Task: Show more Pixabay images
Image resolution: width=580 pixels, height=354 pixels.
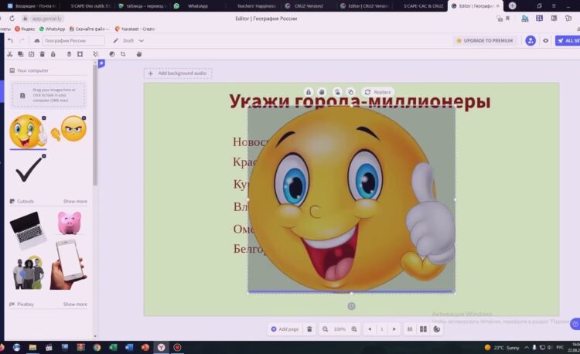Action: [x=75, y=305]
